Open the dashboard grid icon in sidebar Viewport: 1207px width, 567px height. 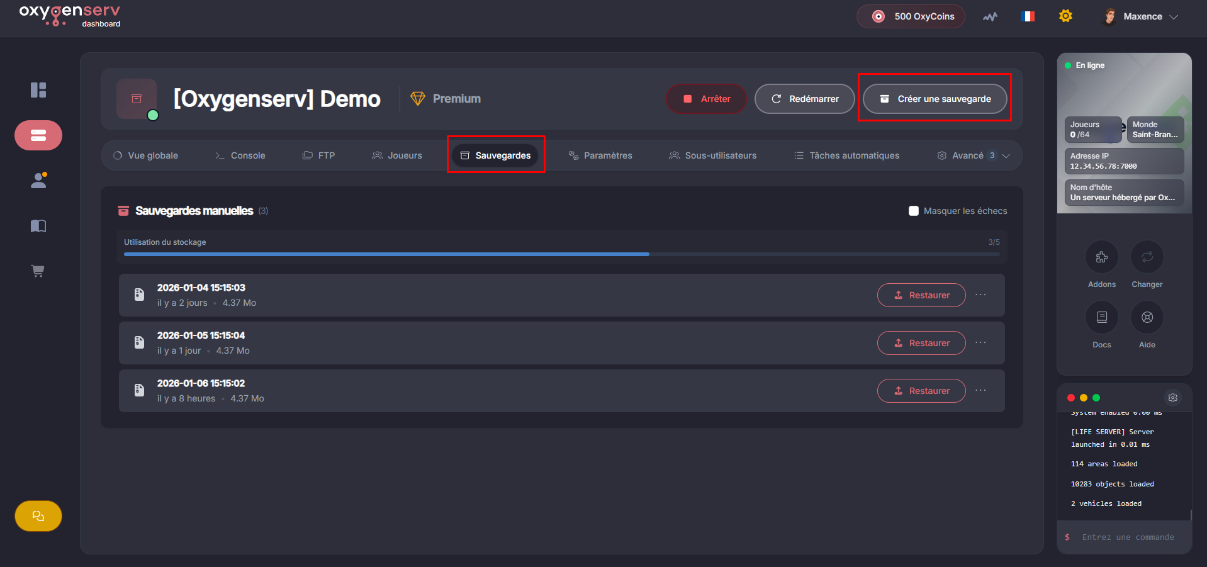point(38,90)
